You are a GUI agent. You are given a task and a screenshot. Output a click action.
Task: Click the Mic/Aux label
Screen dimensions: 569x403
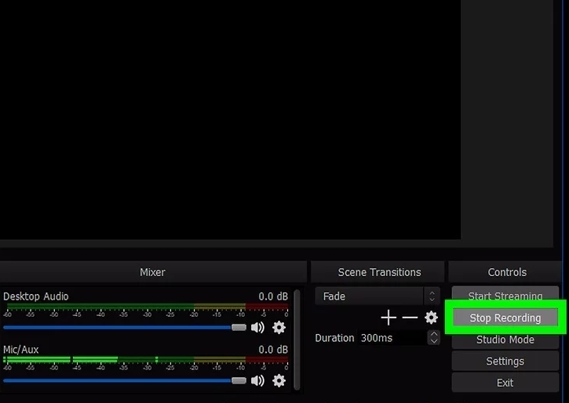pos(20,350)
